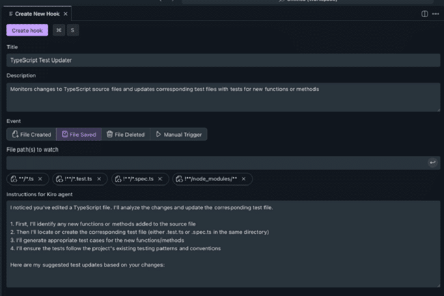Click the Event label text
This screenshot has width=444, height=296.
click(14, 121)
